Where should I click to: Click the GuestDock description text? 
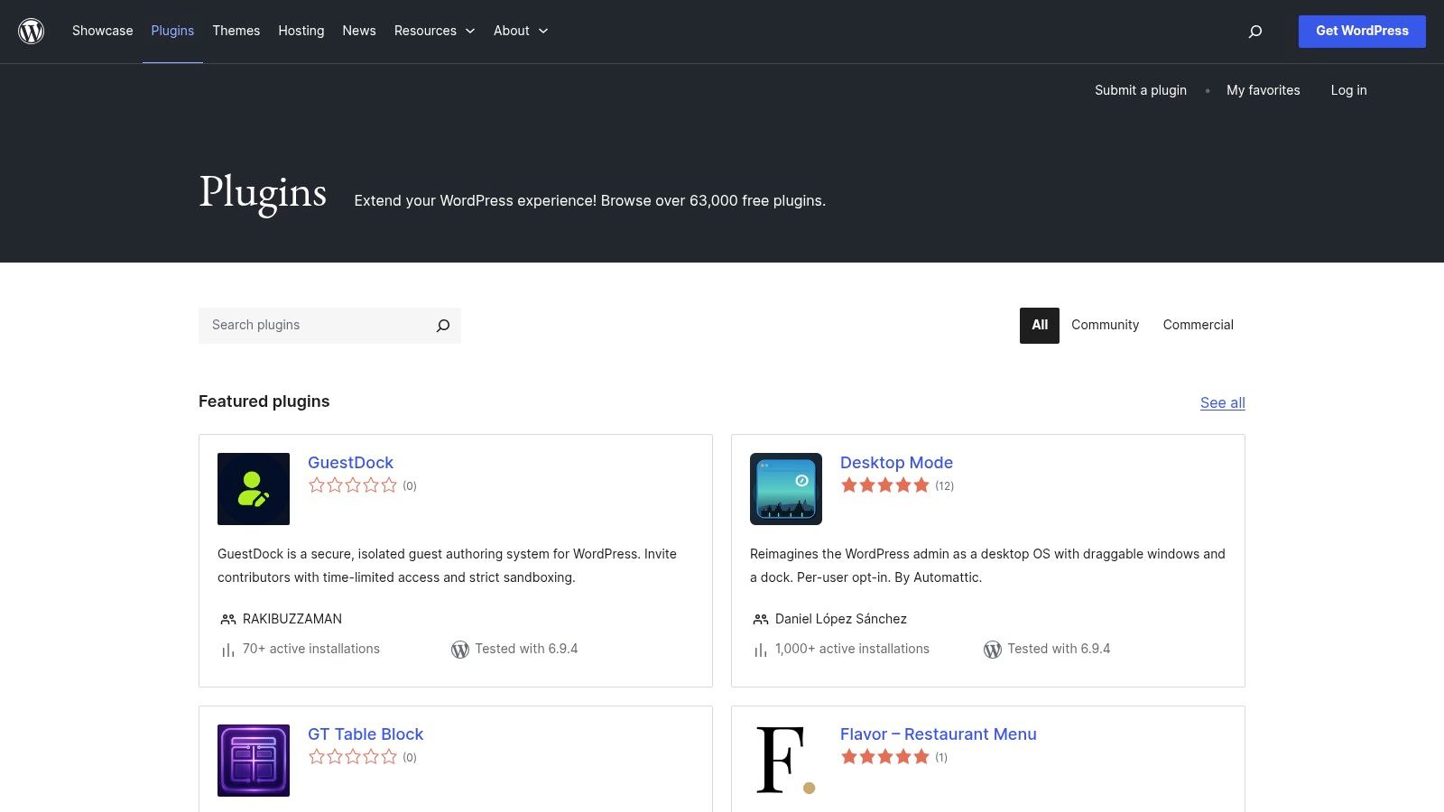pos(448,566)
